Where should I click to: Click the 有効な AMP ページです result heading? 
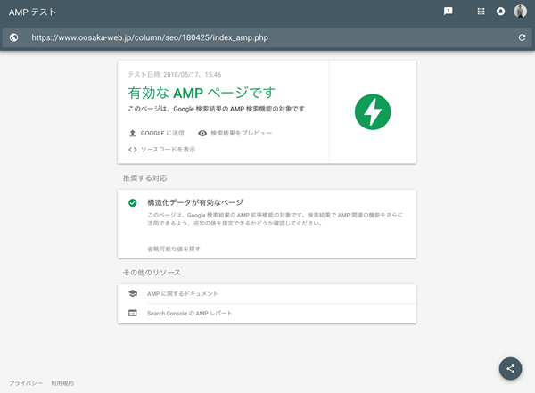click(x=202, y=93)
